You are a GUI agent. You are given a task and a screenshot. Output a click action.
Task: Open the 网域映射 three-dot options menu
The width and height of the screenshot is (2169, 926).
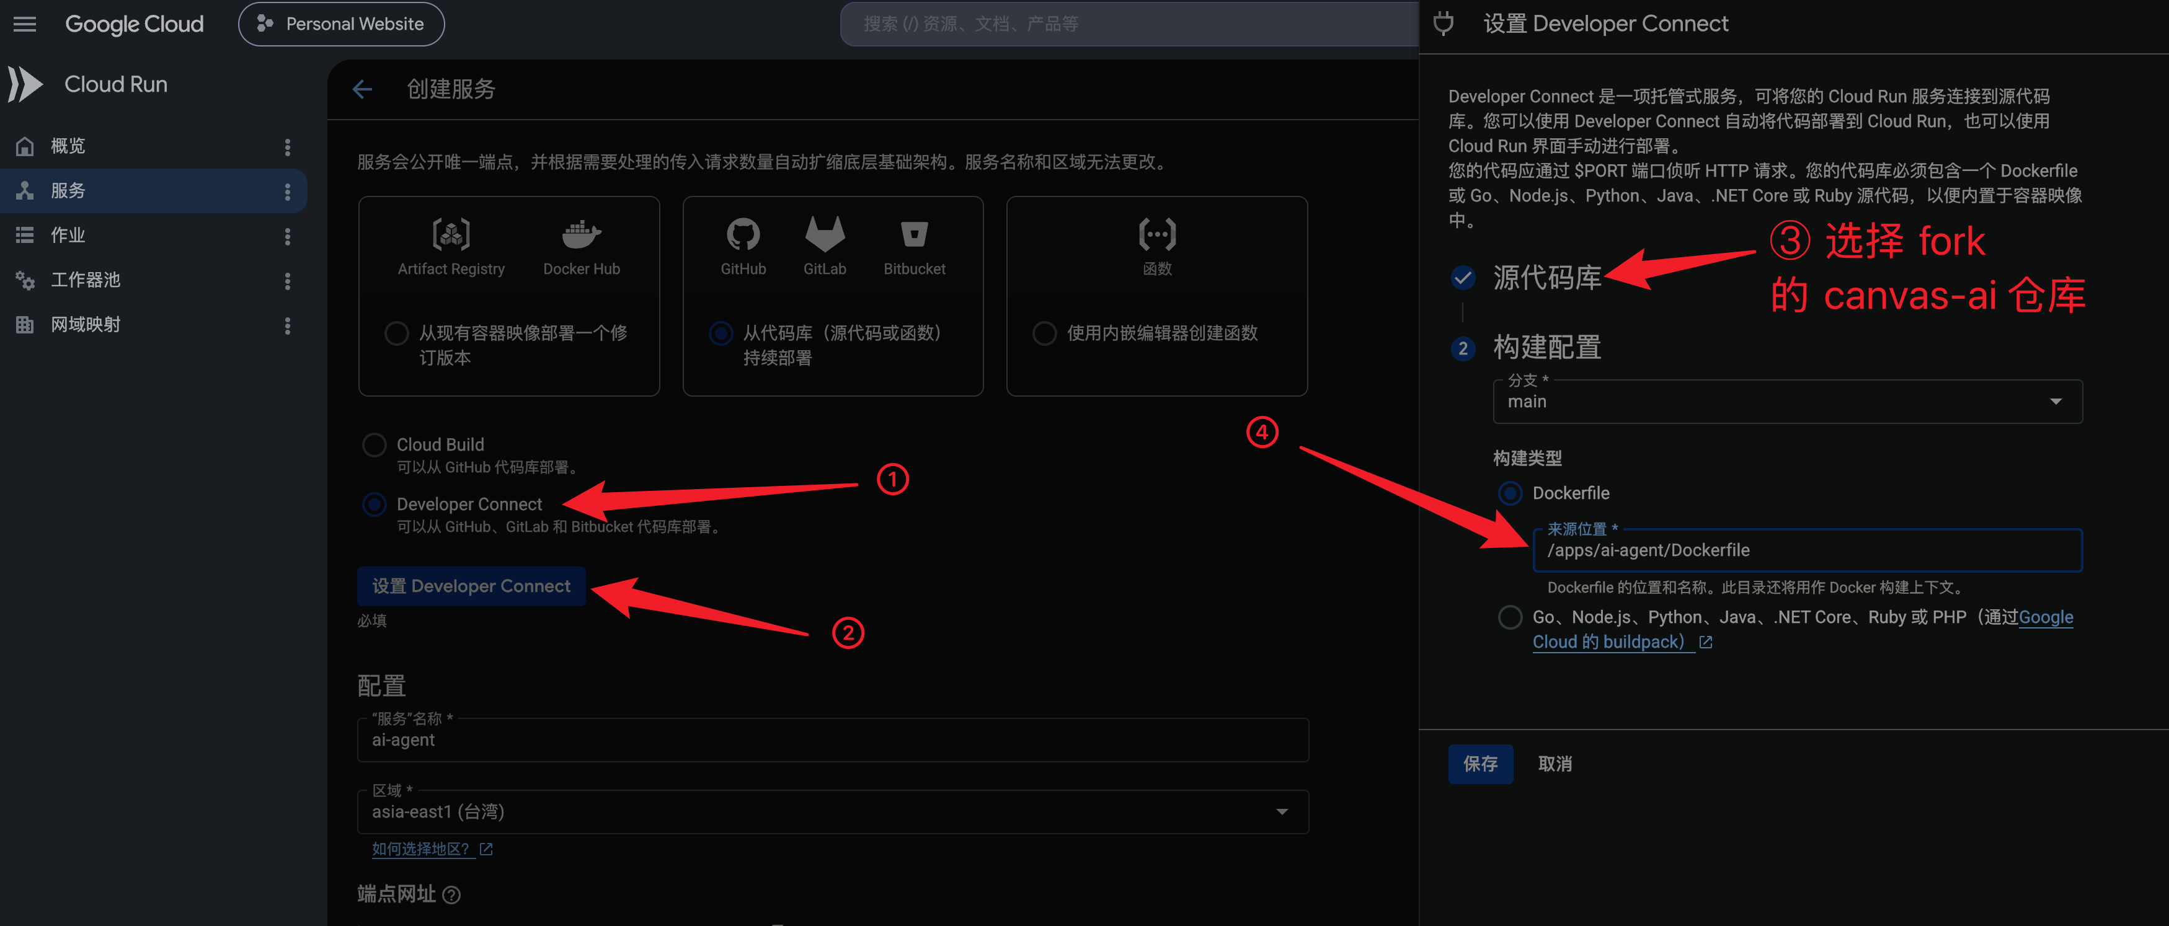coord(287,325)
